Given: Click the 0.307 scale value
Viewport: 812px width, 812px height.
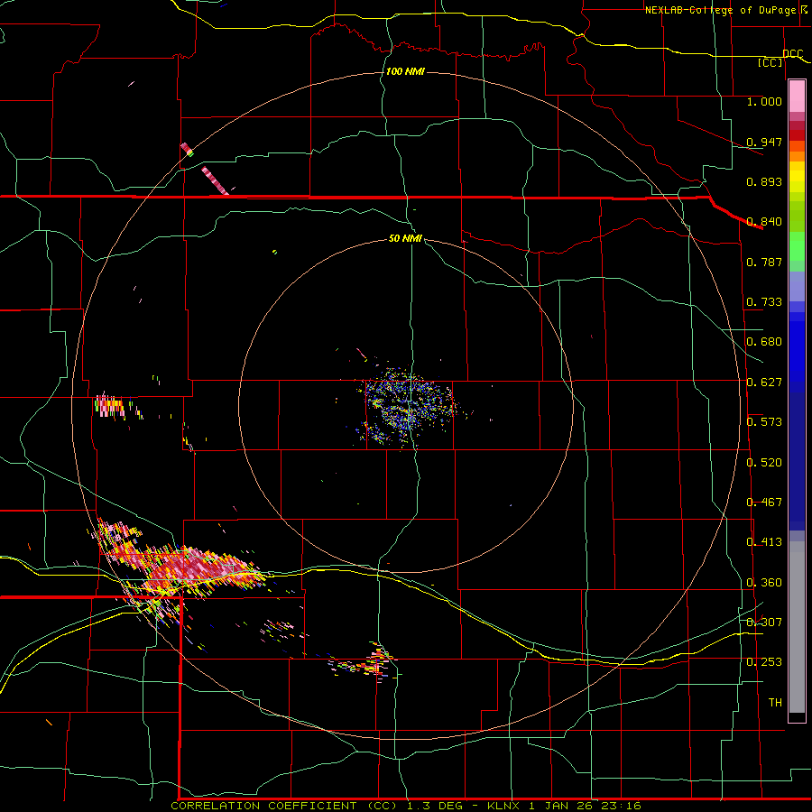Looking at the screenshot, I should point(764,622).
